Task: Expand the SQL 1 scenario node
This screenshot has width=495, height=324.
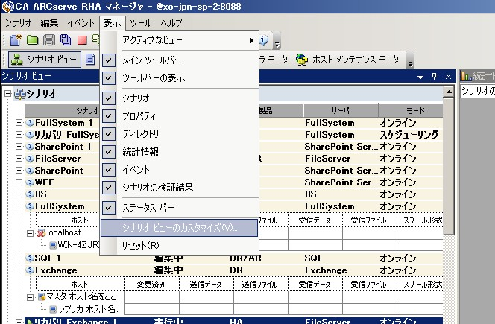Action: (x=19, y=258)
